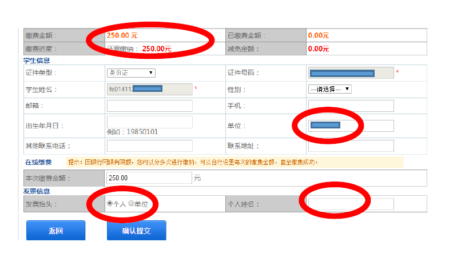Select the 手机 input field
Screen dimensions: 469x262
pyautogui.click(x=351, y=106)
